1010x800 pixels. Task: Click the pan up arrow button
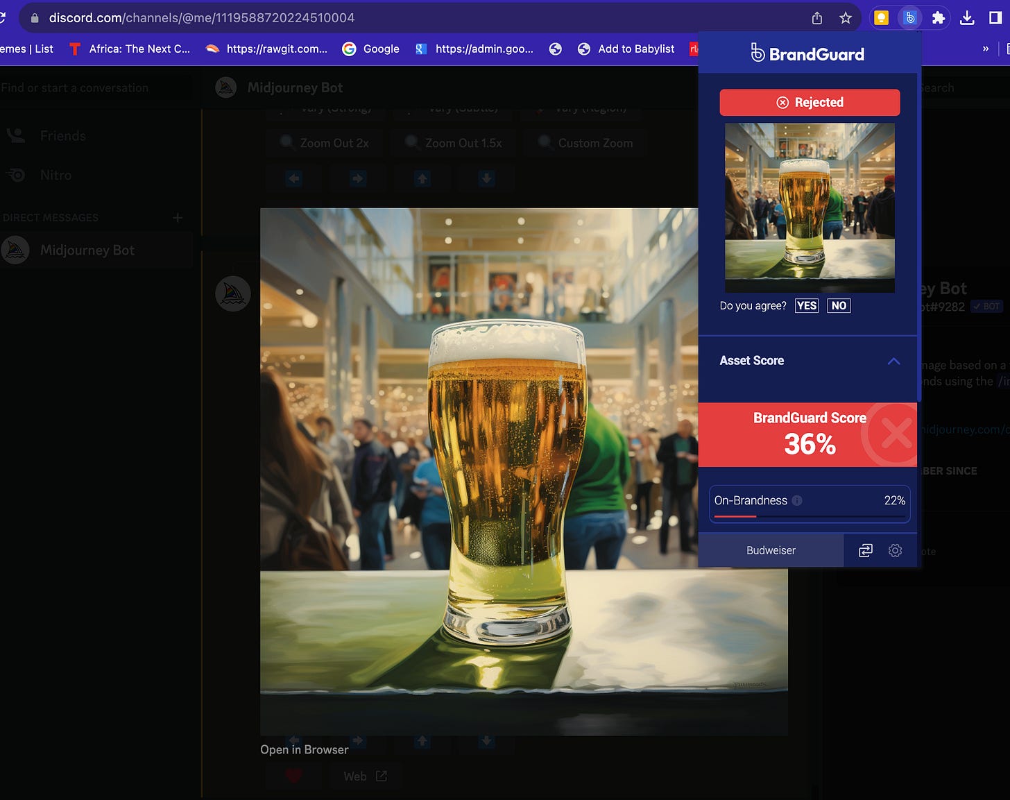(x=422, y=178)
